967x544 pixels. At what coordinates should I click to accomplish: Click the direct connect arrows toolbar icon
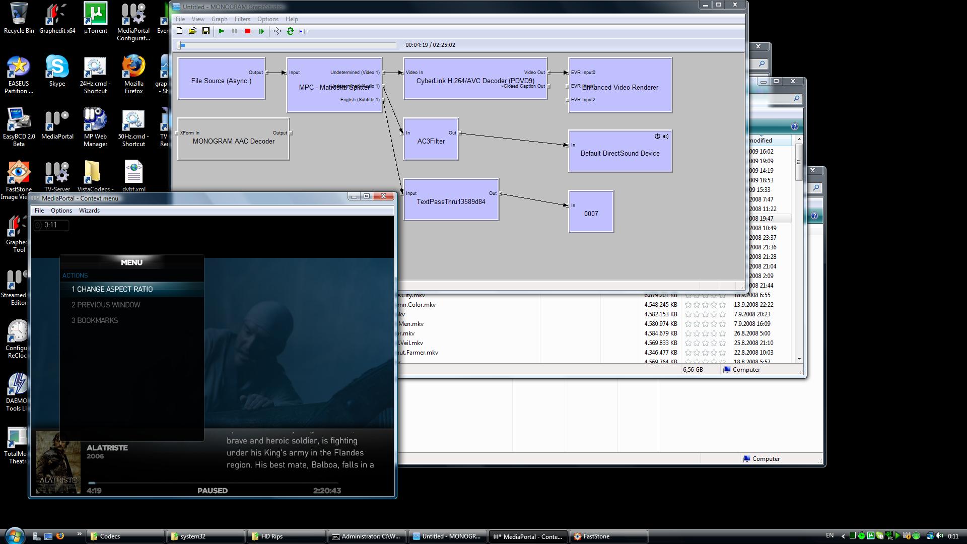[277, 31]
